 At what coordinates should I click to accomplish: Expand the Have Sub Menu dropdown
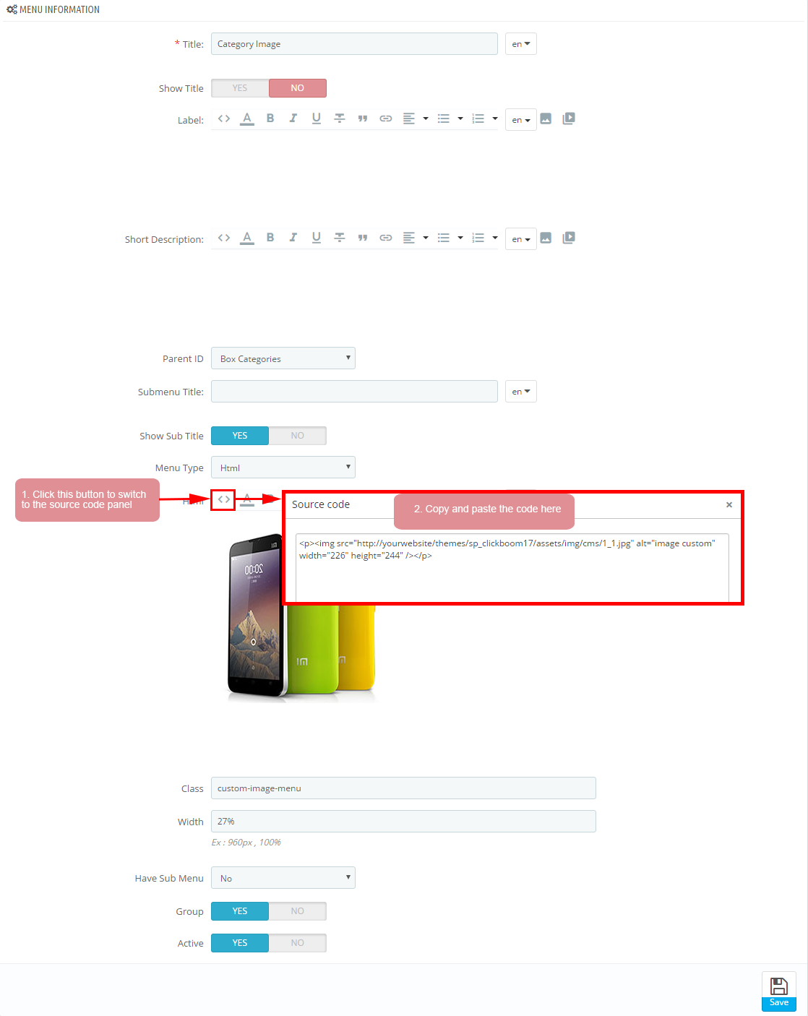283,878
